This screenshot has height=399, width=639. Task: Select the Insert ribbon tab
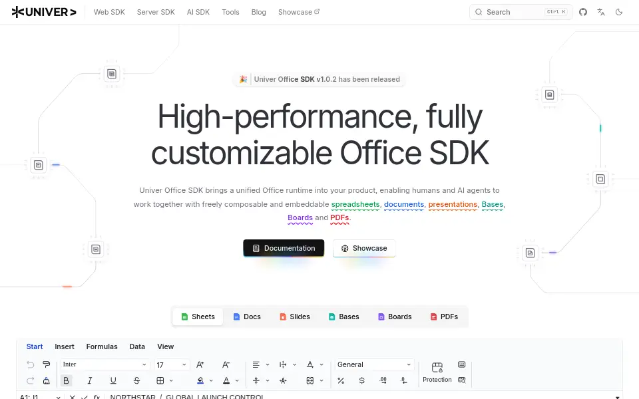click(x=65, y=347)
